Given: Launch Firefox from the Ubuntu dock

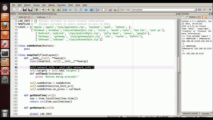Looking at the screenshot, I should [x=5, y=26].
